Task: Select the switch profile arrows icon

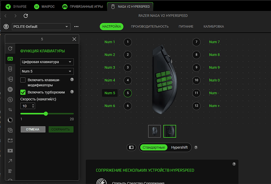Action: [x=10, y=110]
